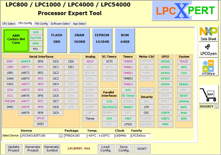This screenshot has height=155, width=221.
Task: Click the Package field TFBGA180
Action: tap(75, 136)
